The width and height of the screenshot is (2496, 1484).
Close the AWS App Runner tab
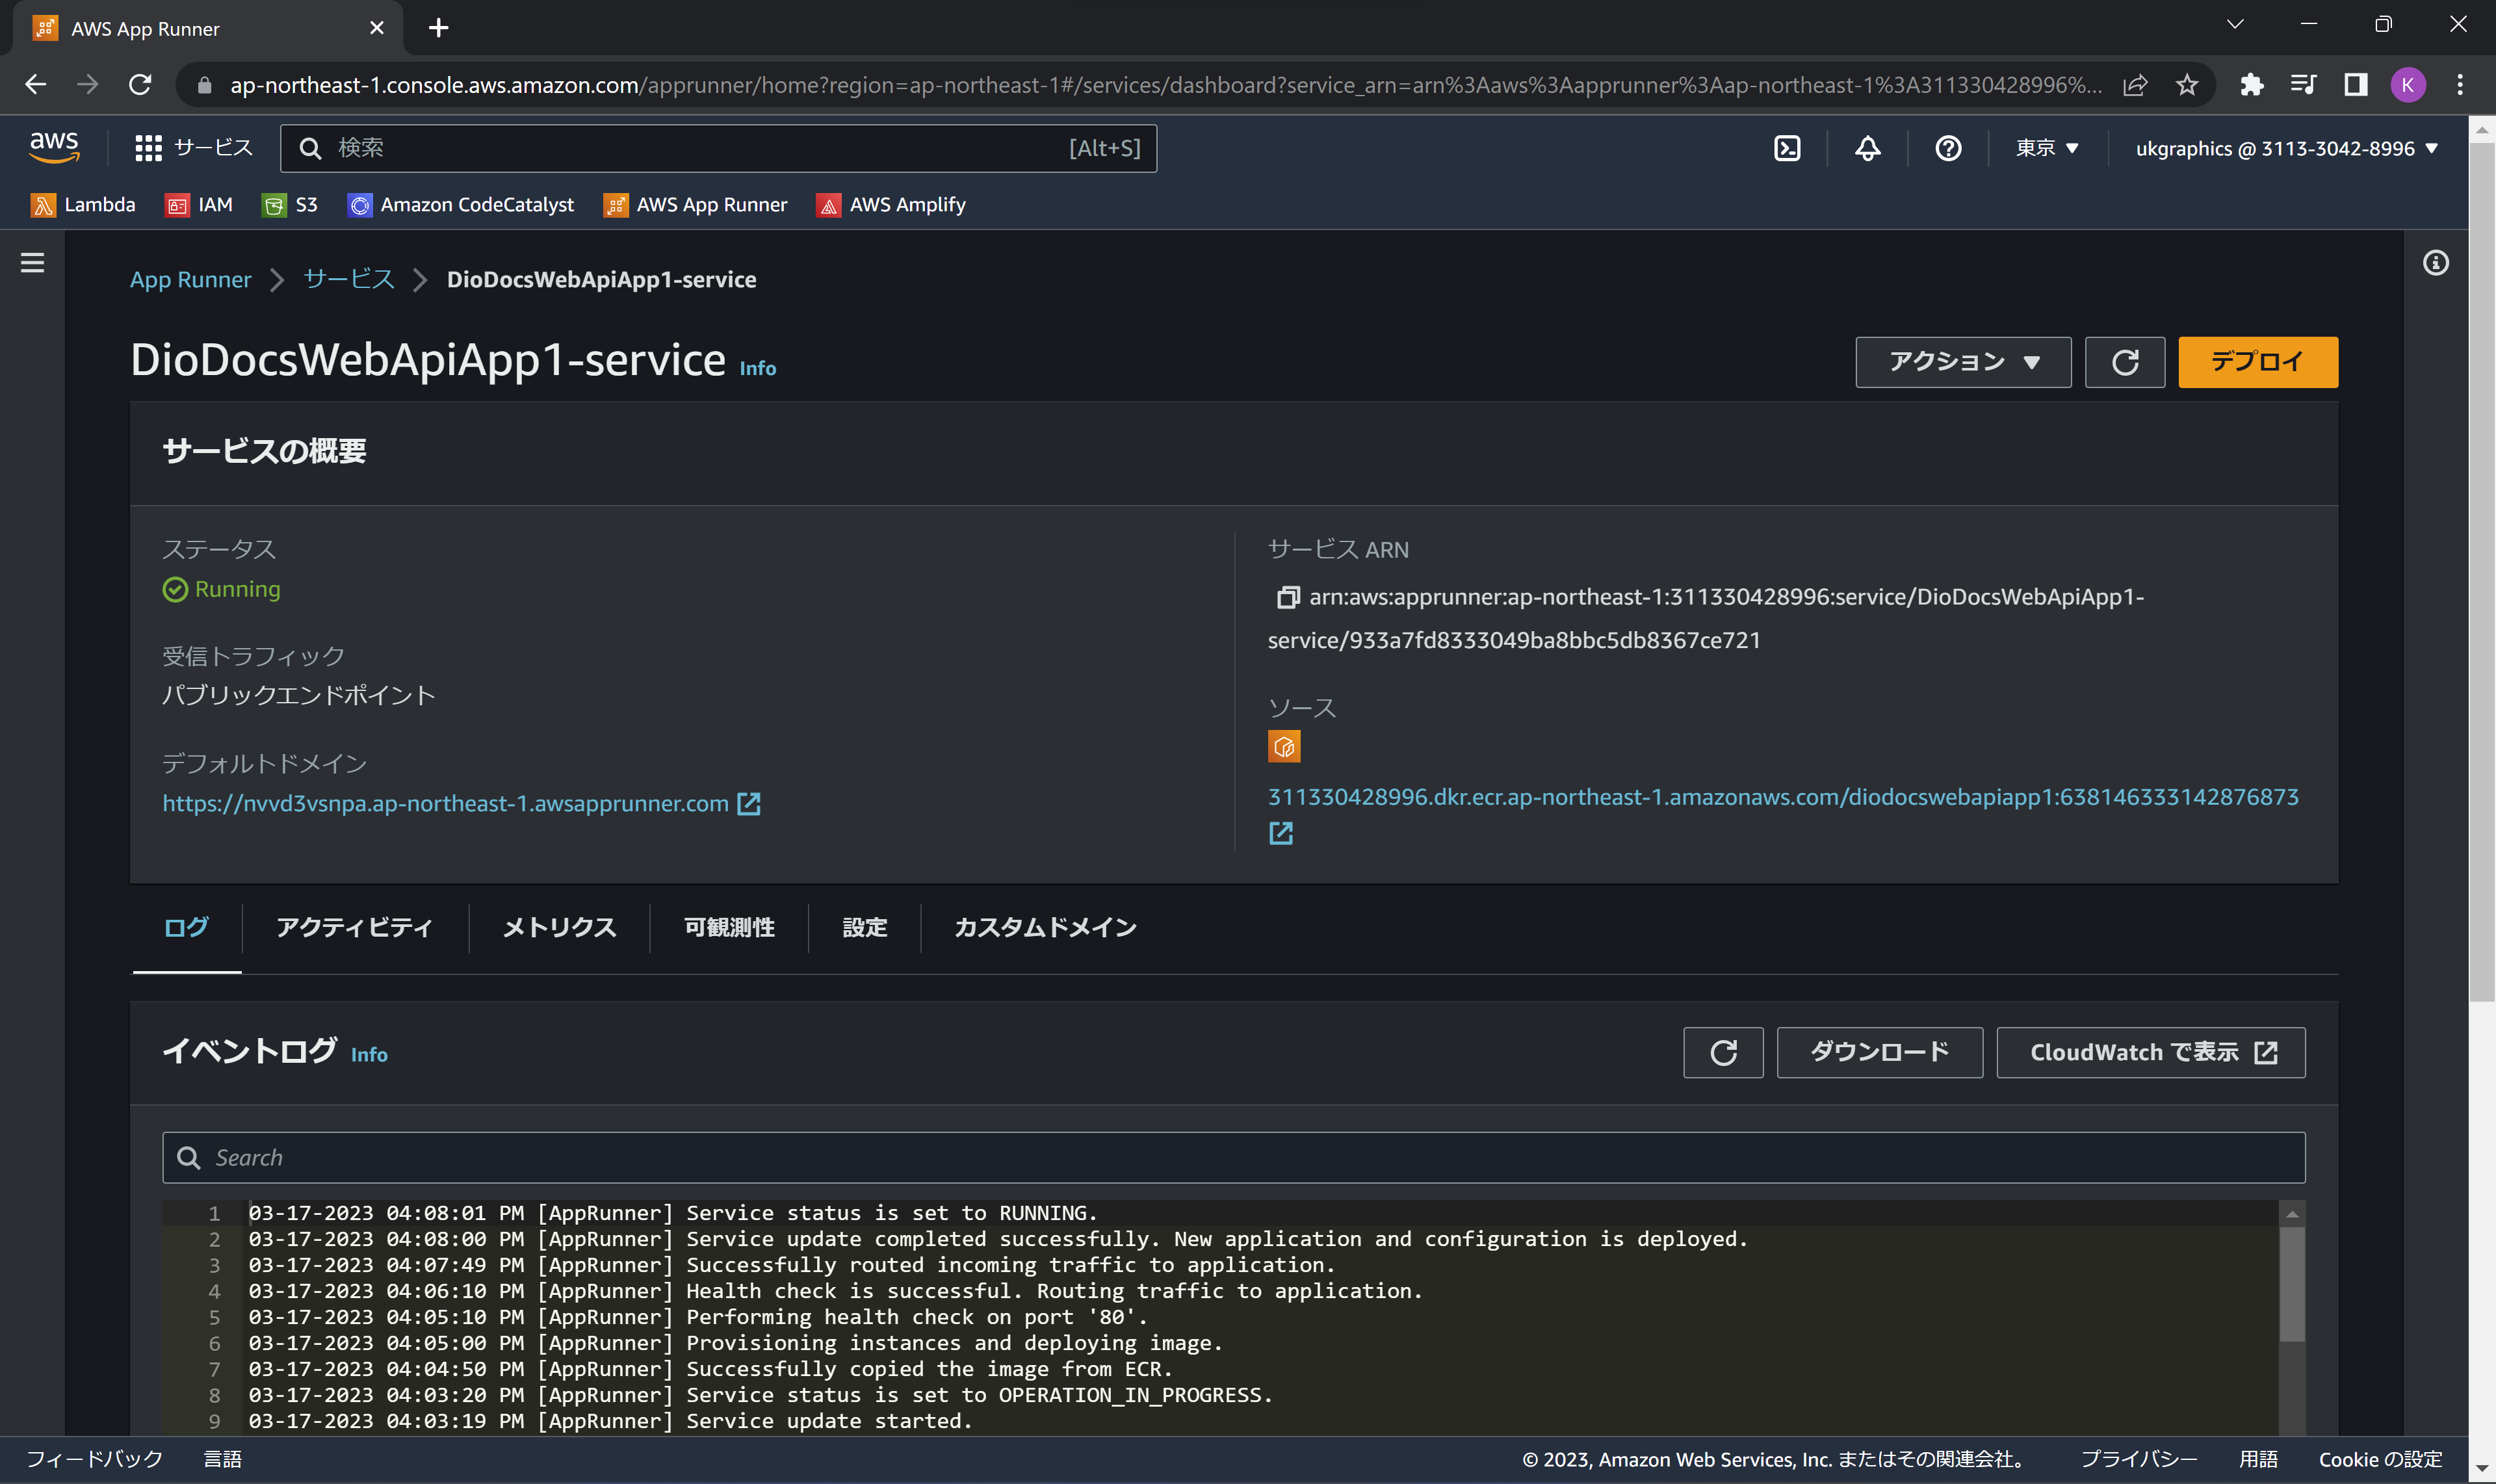(x=377, y=28)
